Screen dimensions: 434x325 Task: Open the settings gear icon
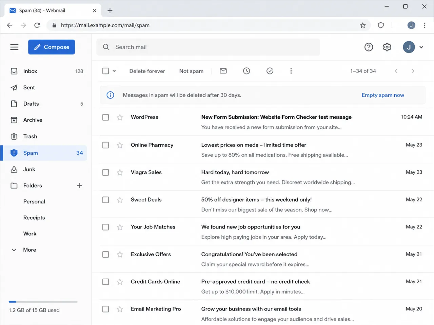[x=387, y=47]
